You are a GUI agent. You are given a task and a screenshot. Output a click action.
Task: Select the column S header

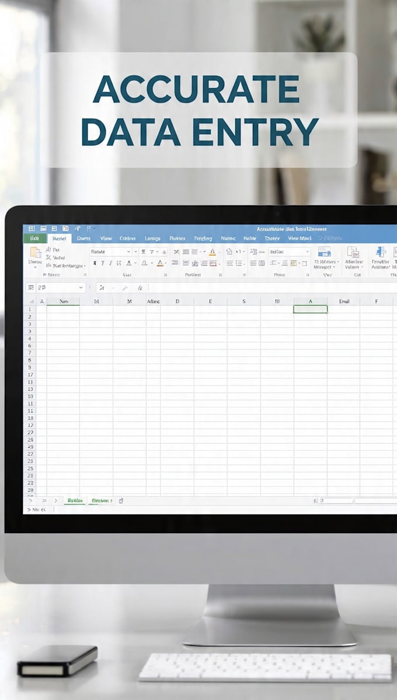244,302
